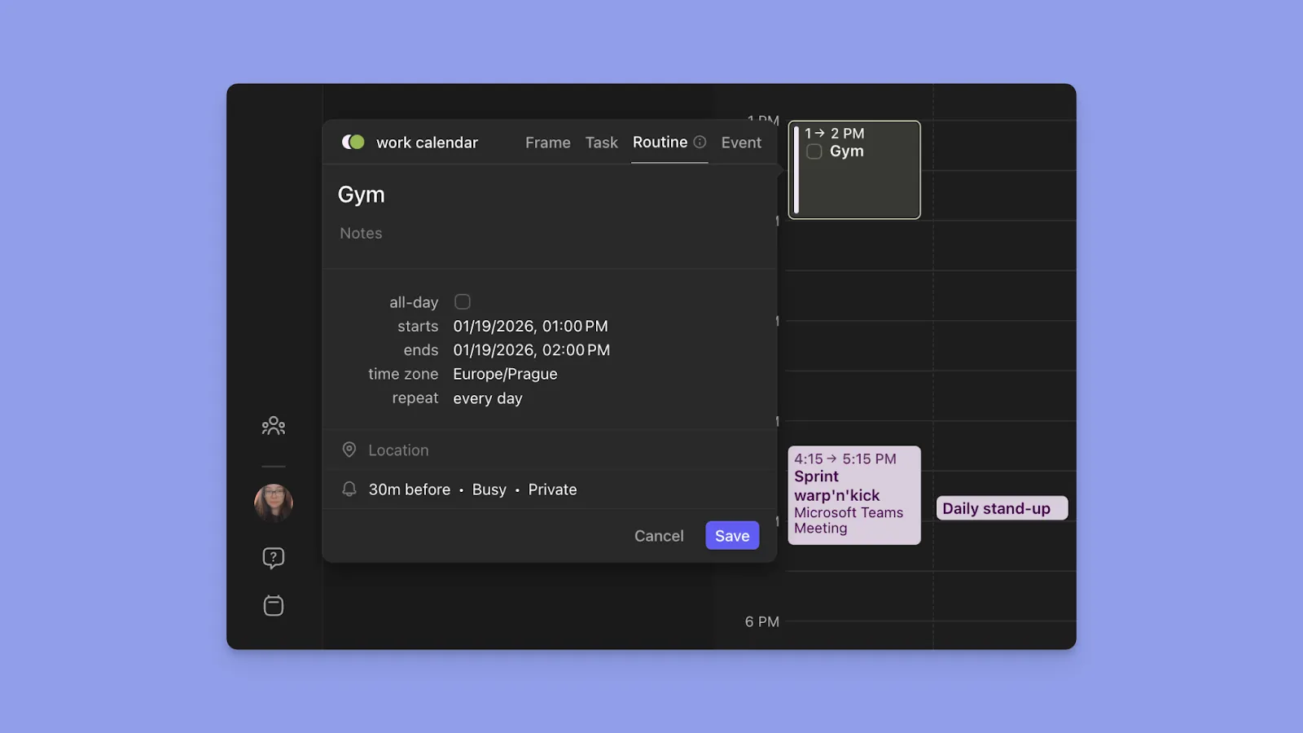The width and height of the screenshot is (1303, 733).
Task: Open the calendar icon at sidebar bottom
Action: (274, 605)
